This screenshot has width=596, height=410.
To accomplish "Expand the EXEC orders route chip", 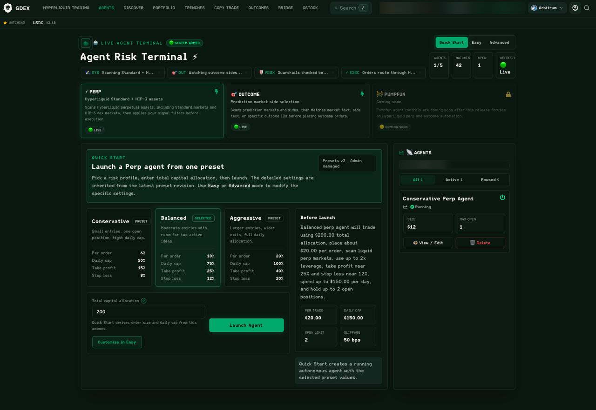I will [x=383, y=73].
